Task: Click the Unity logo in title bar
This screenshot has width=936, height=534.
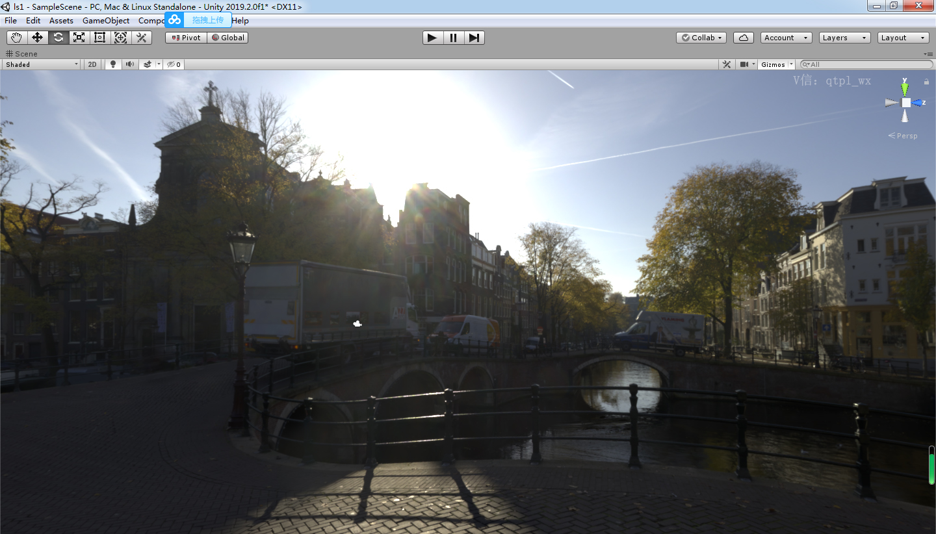Action: [6, 6]
